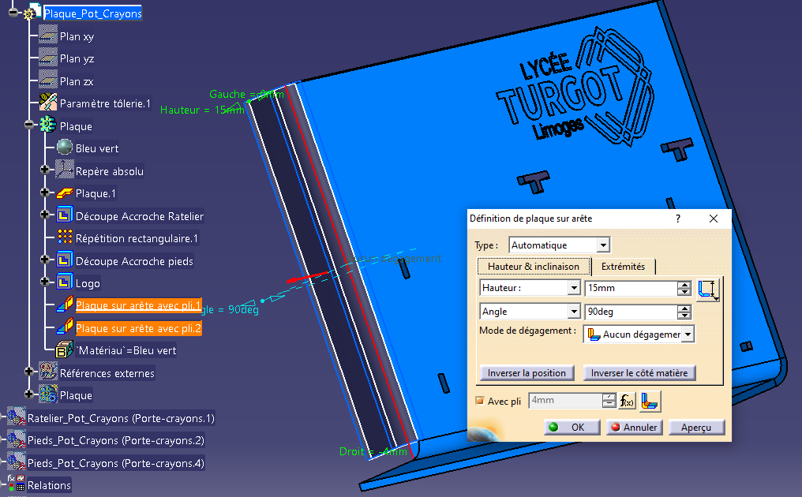Click the bend parameters icon next to f(x)

(x=650, y=402)
